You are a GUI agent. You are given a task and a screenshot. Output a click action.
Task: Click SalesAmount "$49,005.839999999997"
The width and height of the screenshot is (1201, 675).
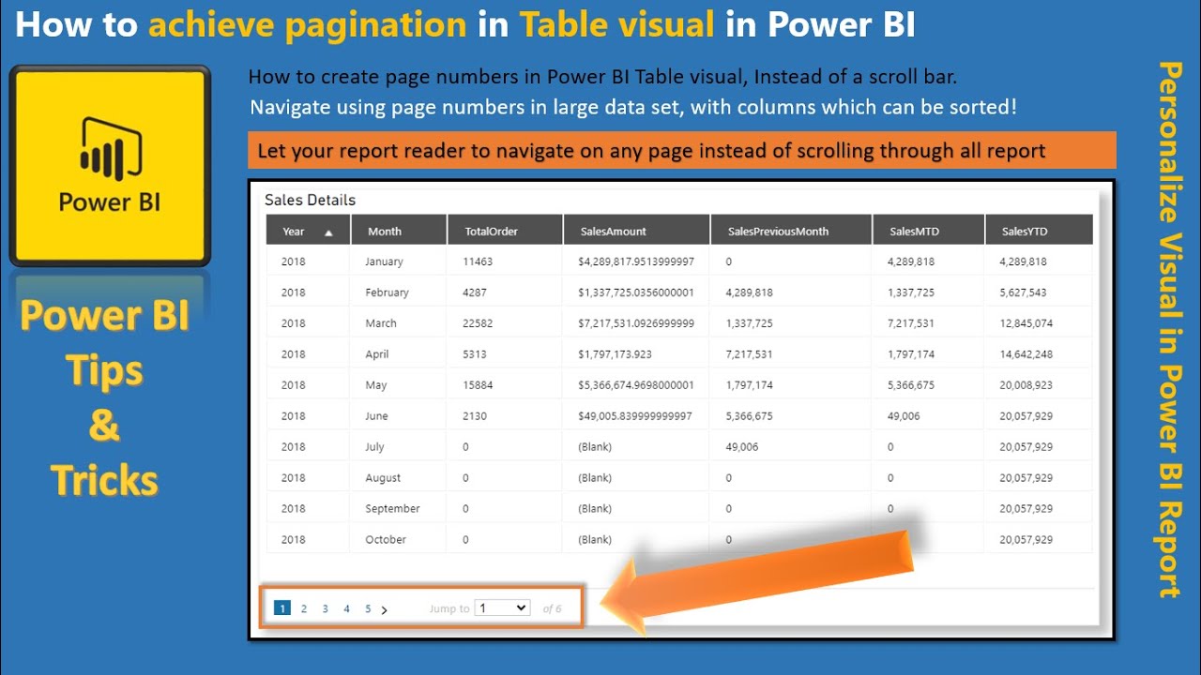click(x=635, y=416)
